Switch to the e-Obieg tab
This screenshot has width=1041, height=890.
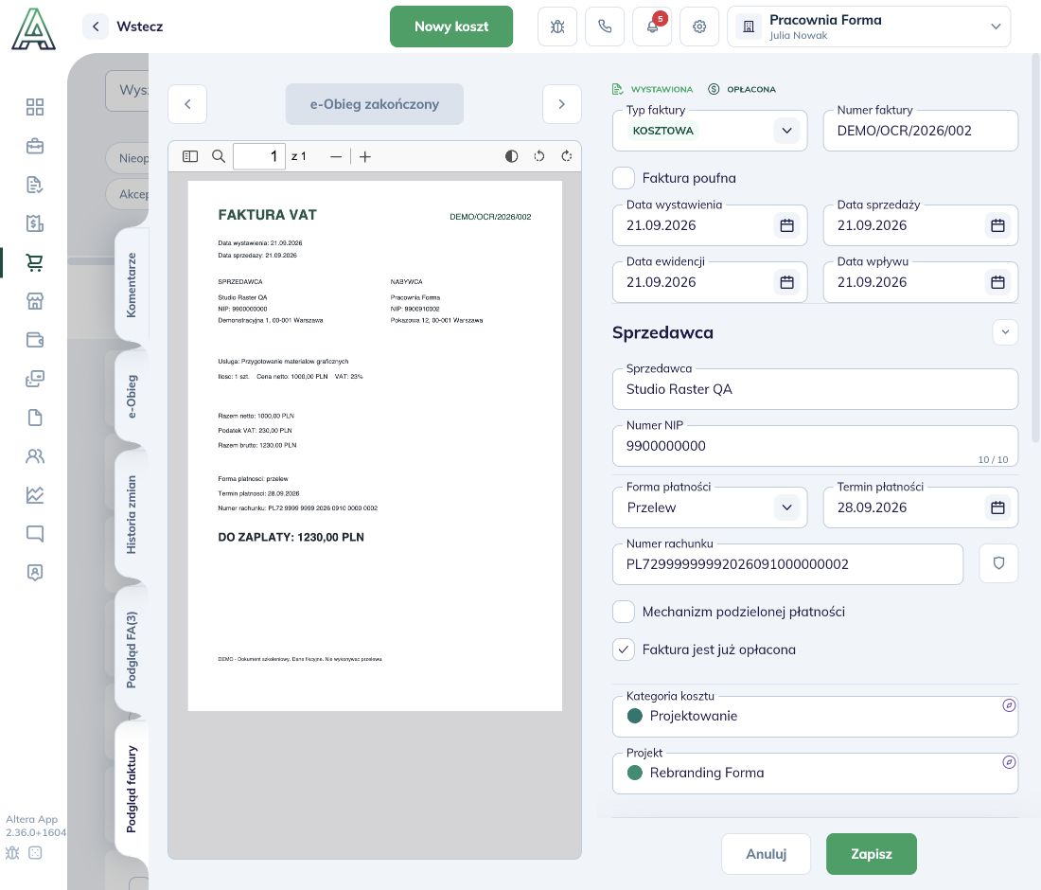[132, 397]
